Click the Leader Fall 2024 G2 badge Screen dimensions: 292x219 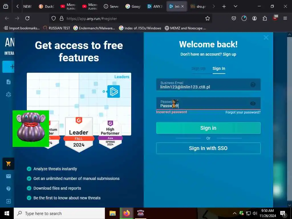pos(79,135)
